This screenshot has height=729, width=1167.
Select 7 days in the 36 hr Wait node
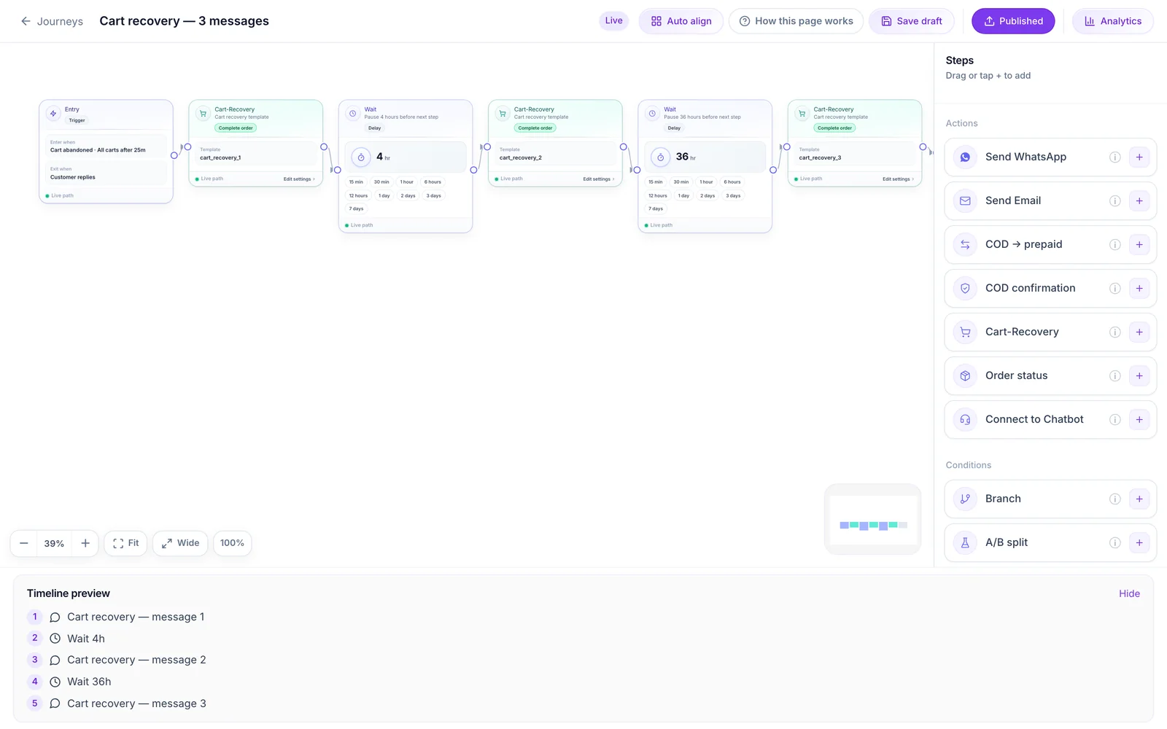(x=656, y=208)
